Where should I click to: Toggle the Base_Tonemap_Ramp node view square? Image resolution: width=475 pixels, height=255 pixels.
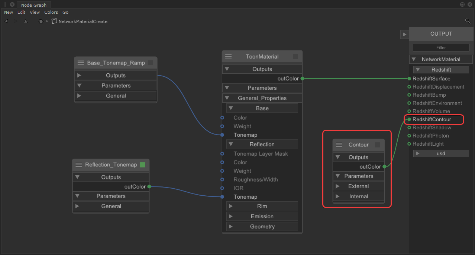click(151, 63)
